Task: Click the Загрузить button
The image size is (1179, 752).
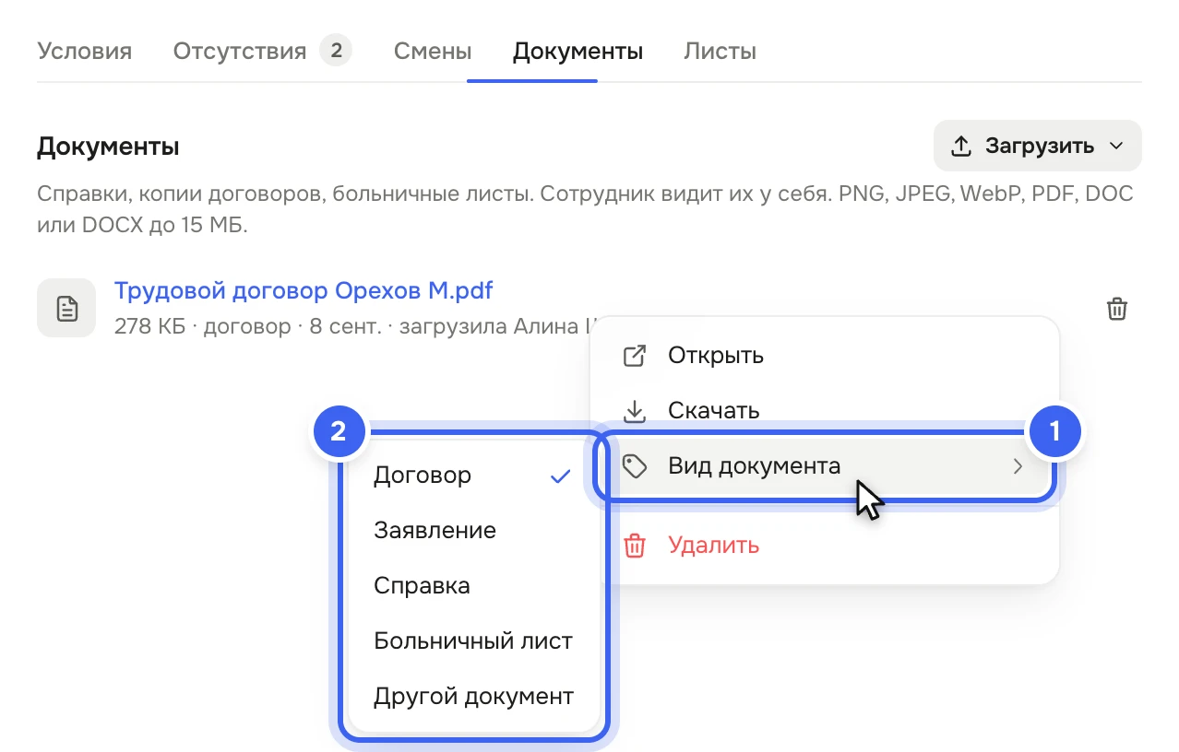Action: pyautogui.click(x=1038, y=146)
